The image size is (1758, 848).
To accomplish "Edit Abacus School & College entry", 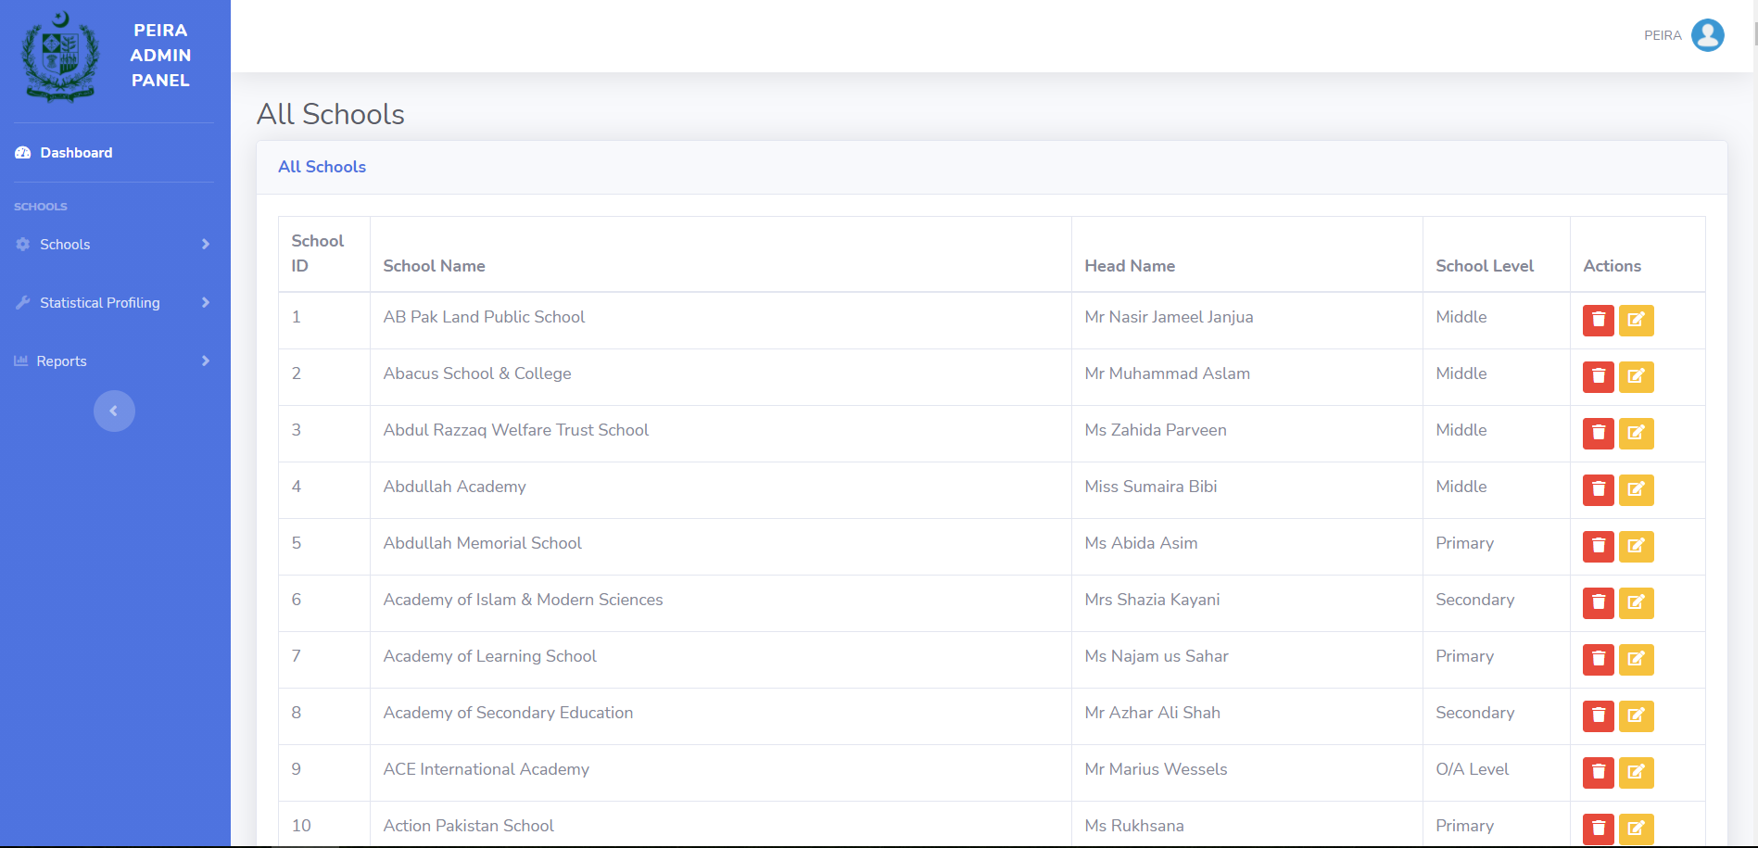I will pos(1636,376).
